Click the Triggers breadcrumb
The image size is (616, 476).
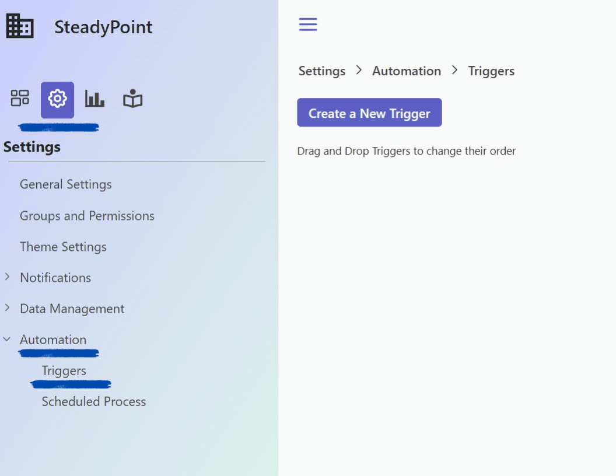pos(491,71)
